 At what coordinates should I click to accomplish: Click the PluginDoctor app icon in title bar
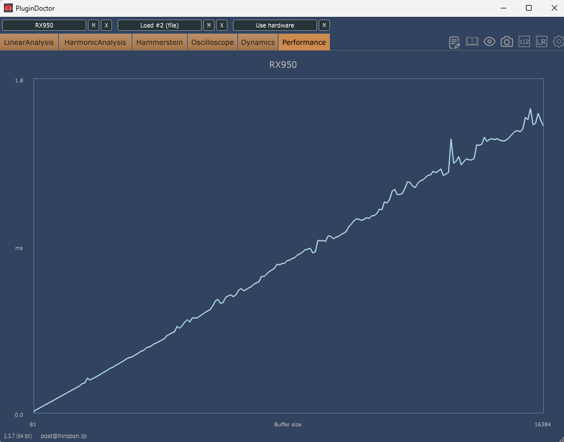8,8
